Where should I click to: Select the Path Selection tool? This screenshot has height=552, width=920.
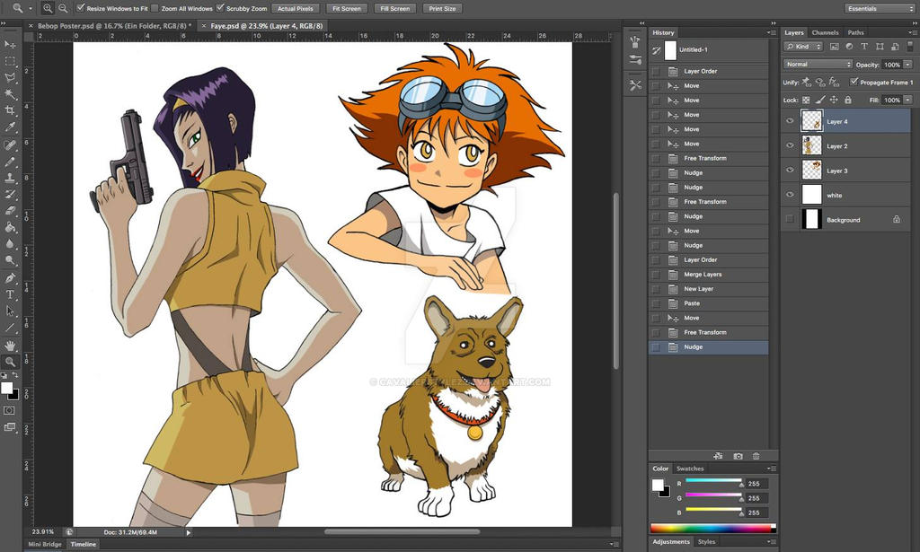point(10,311)
